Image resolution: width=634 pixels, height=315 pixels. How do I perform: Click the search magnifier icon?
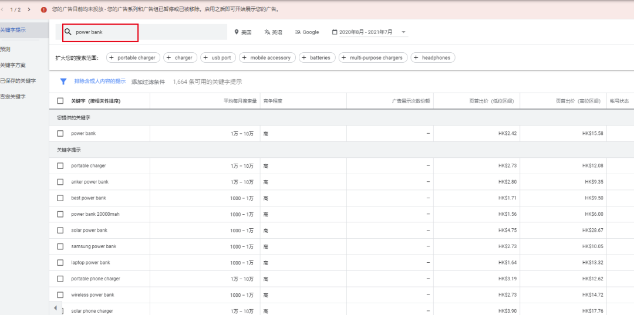(x=68, y=32)
